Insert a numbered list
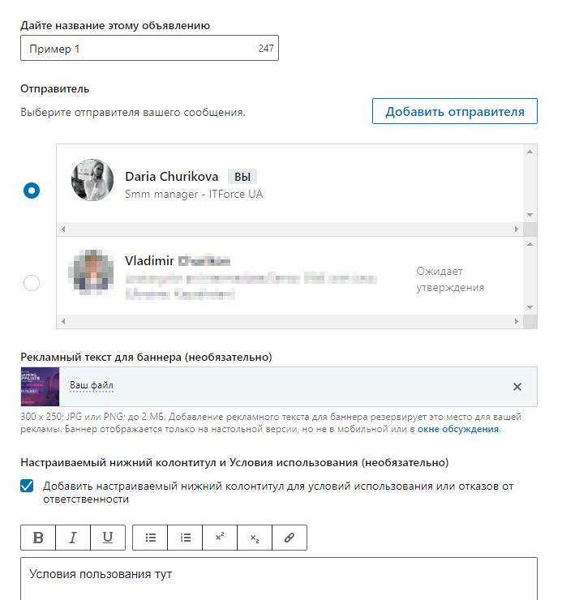 point(185,538)
